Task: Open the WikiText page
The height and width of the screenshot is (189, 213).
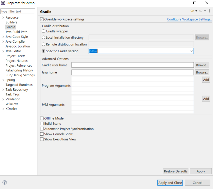Action: coord(12,104)
